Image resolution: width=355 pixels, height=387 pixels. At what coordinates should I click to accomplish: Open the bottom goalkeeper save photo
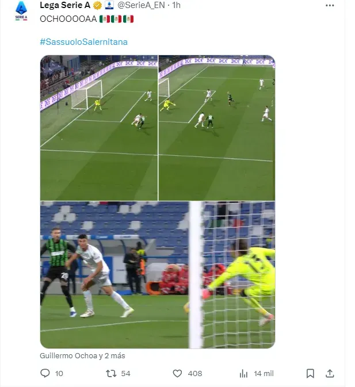[x=158, y=275]
